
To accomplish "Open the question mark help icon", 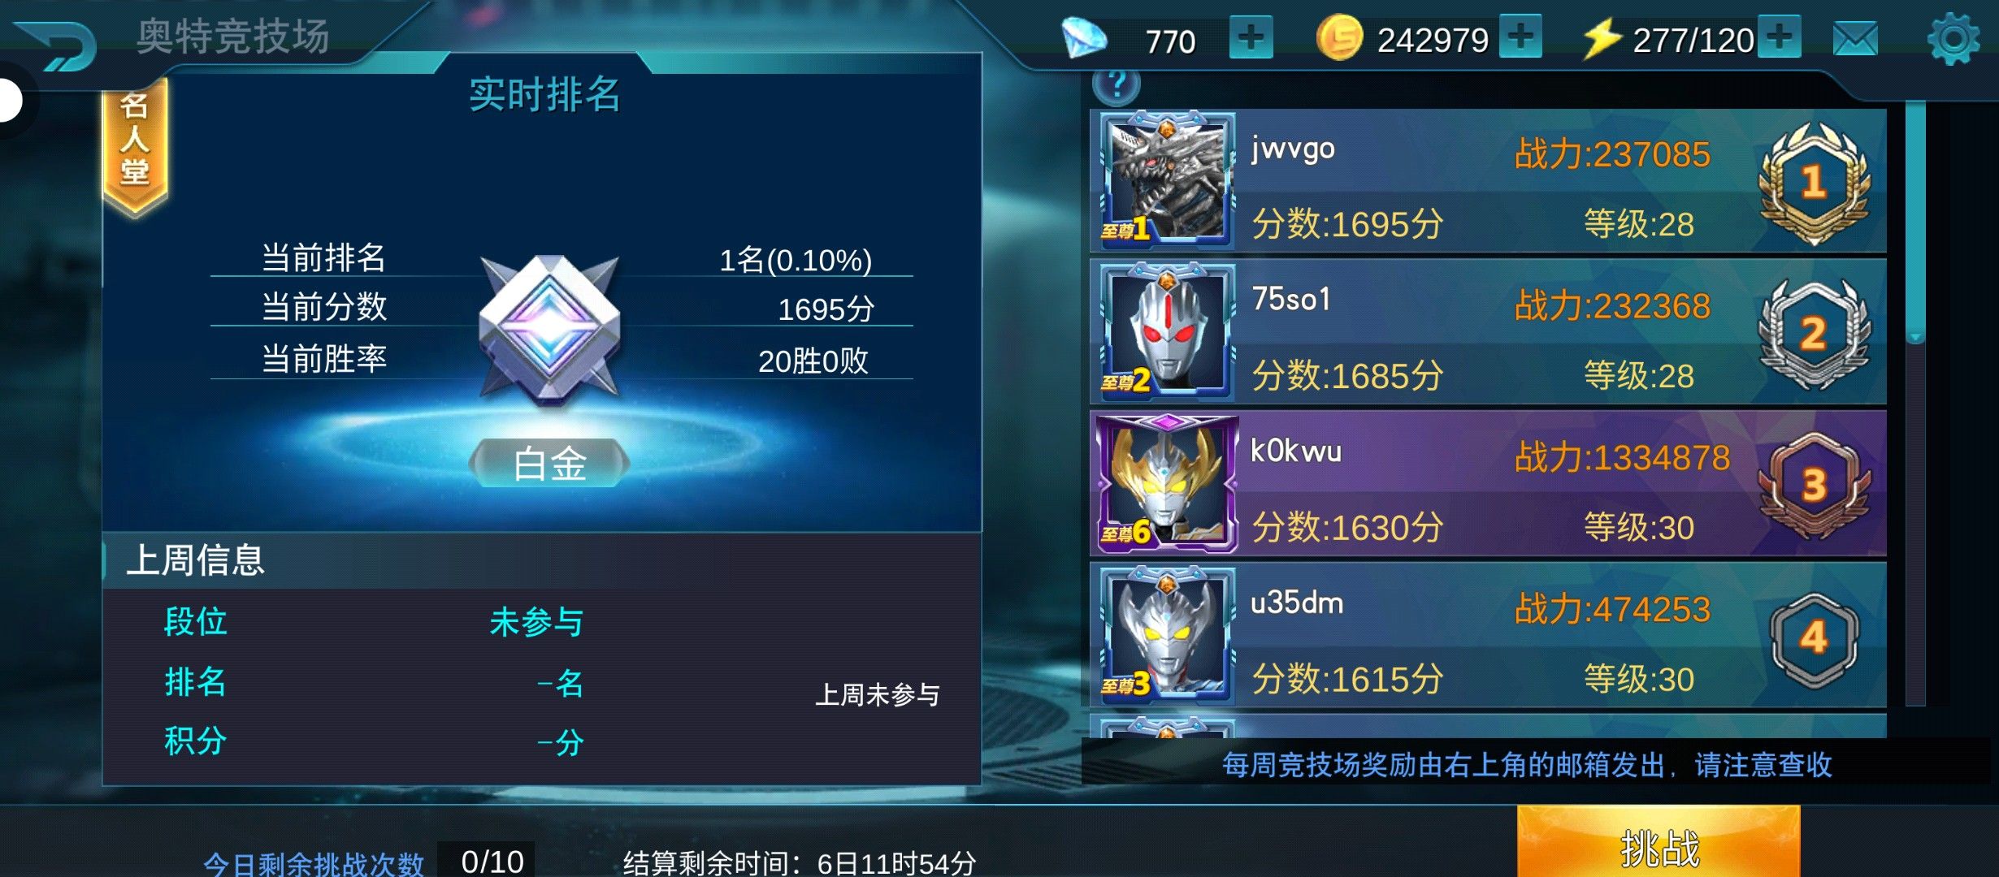I will tap(1117, 84).
